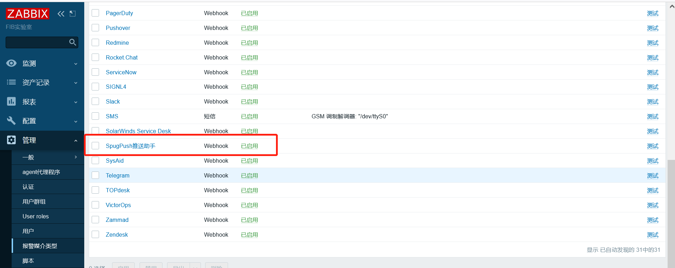This screenshot has width=675, height=268.
Task: Expand the 监测 menu chevron
Action: coord(75,64)
